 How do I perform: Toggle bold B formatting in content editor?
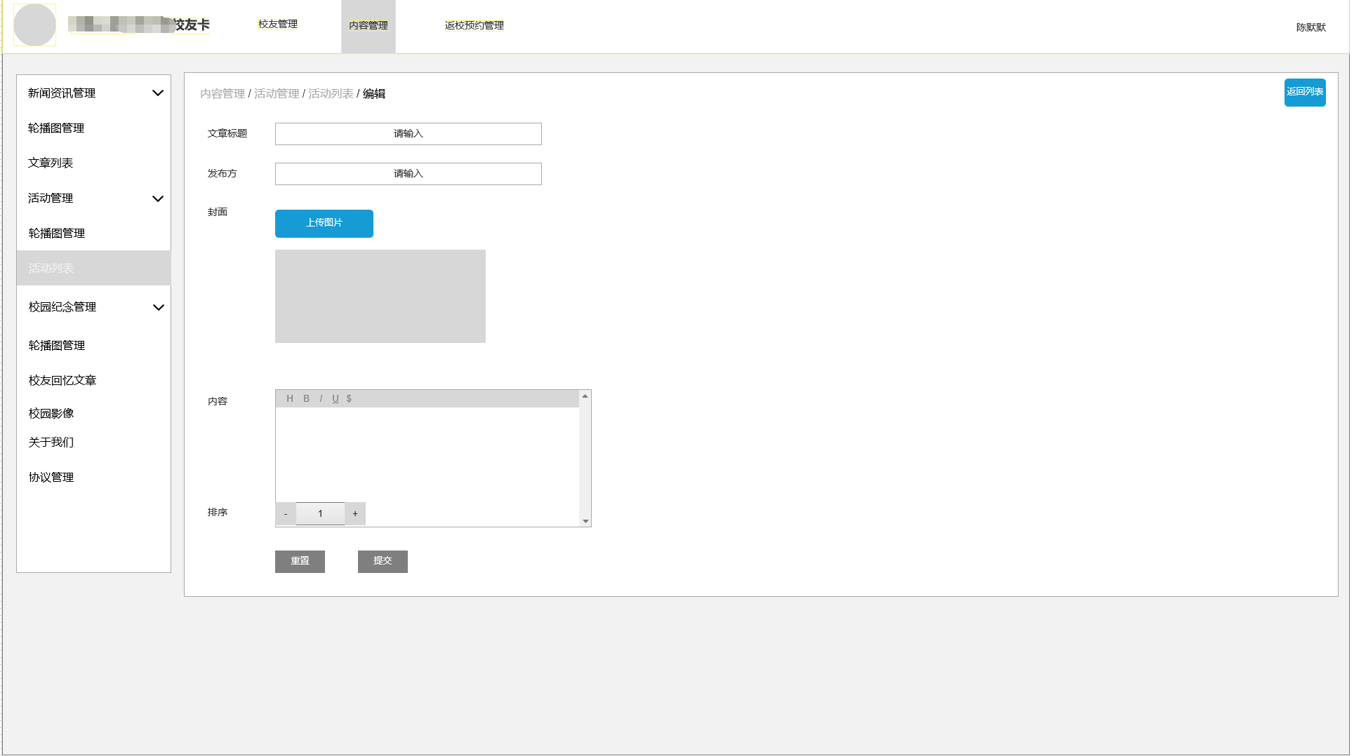[306, 398]
